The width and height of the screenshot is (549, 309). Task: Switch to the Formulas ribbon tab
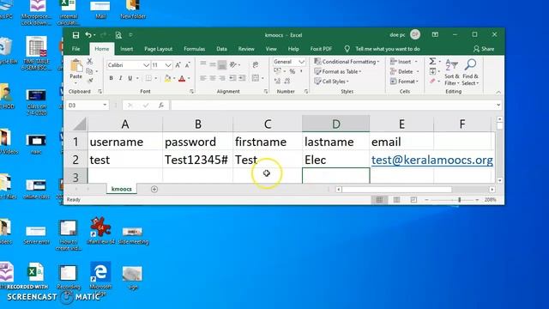pos(195,49)
